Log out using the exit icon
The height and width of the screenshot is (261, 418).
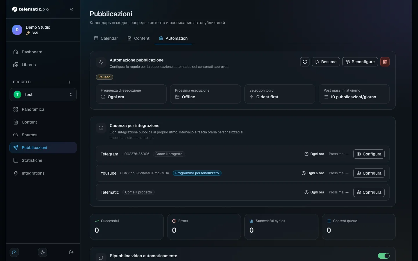point(71,252)
